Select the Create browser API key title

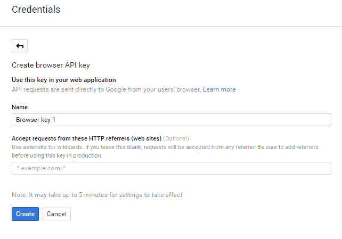coord(51,65)
